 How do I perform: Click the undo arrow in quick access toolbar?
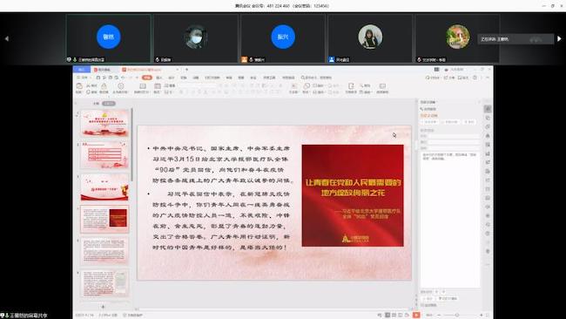[x=123, y=78]
